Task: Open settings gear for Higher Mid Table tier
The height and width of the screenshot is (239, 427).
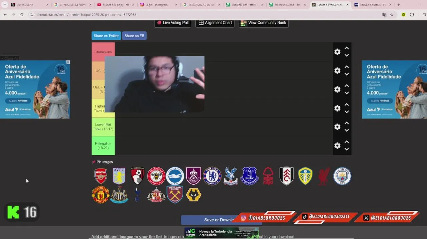Action: pos(337,108)
